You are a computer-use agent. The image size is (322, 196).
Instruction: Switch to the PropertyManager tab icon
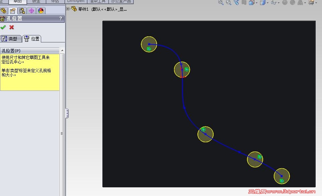13,11
